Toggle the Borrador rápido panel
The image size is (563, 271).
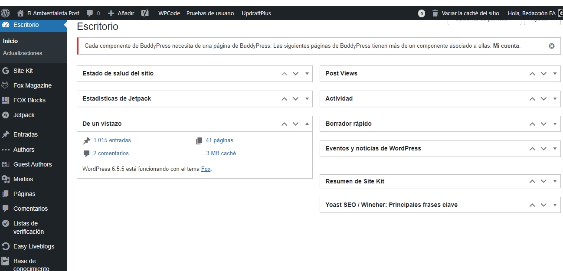click(x=555, y=124)
